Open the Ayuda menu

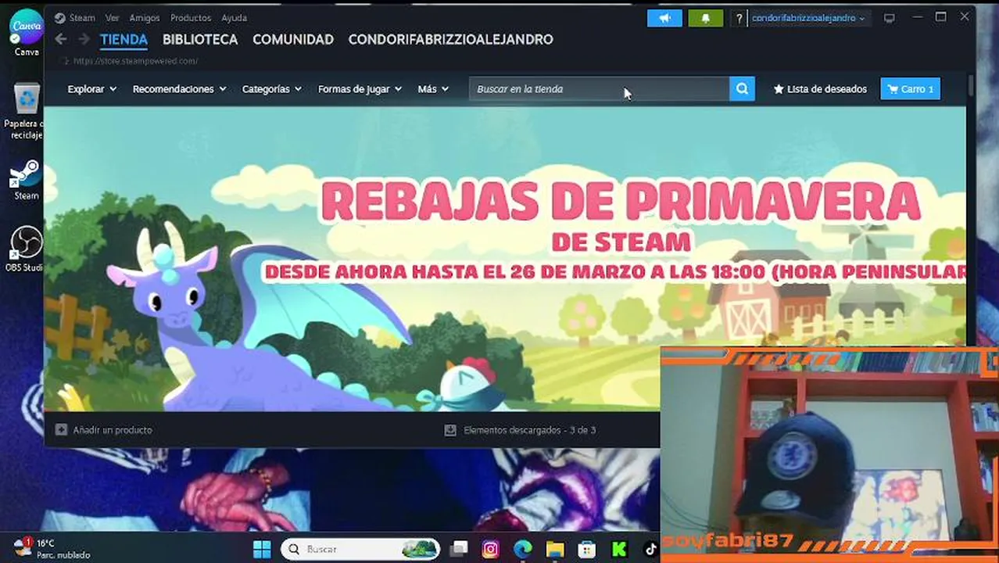(x=234, y=17)
